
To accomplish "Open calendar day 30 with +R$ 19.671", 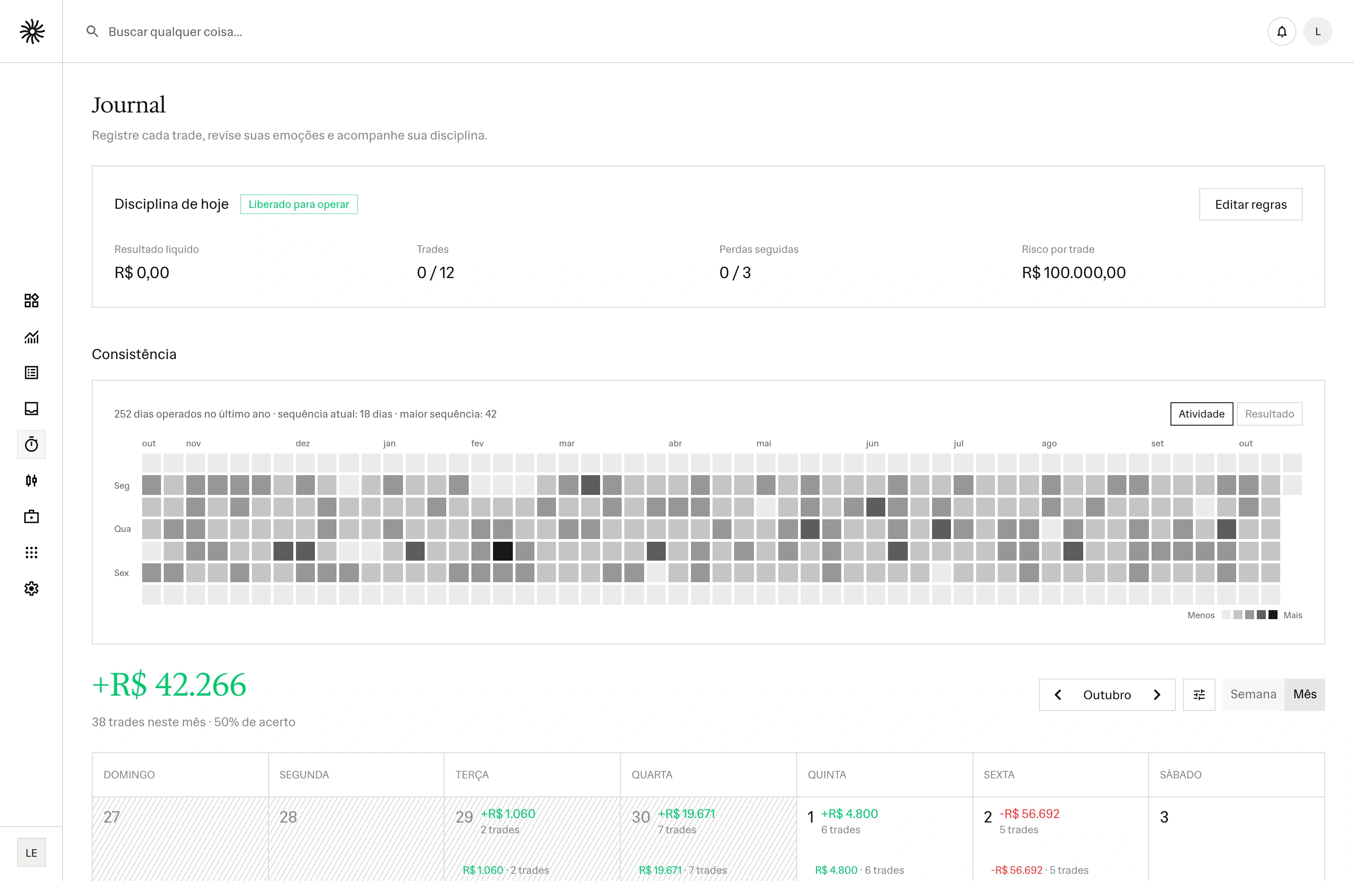I will point(708,839).
